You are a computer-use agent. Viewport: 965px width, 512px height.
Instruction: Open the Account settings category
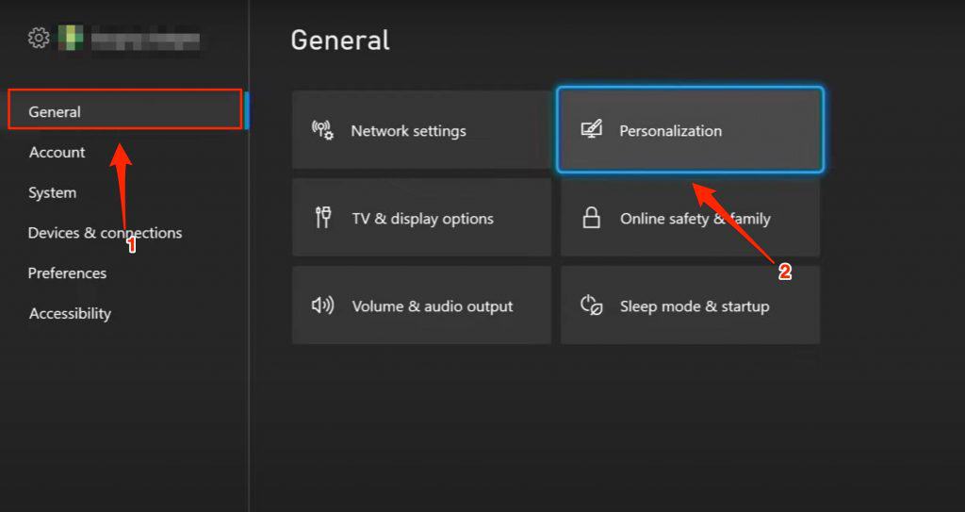point(57,152)
